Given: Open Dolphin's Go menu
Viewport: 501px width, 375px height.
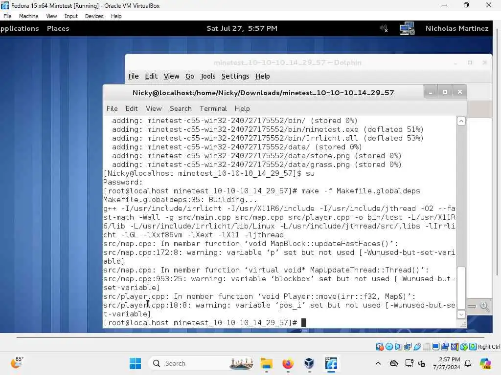Looking at the screenshot, I should [189, 76].
